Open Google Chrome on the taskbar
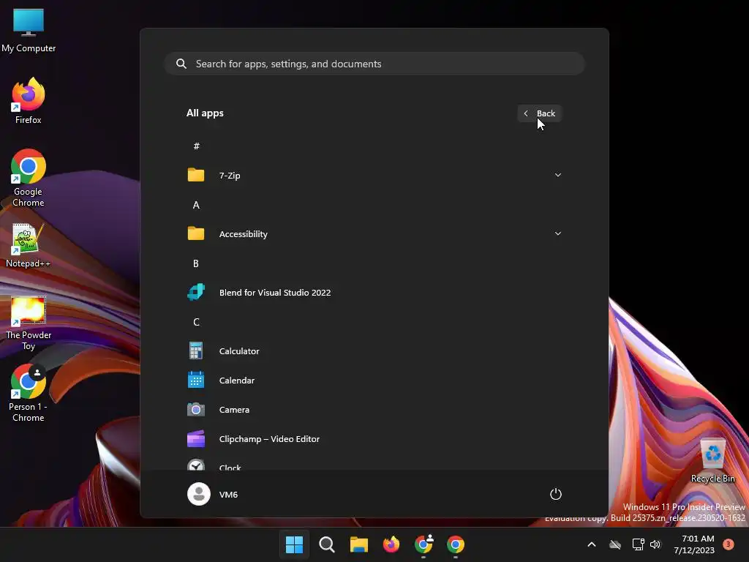Screen dimensions: 749x562 pos(456,544)
